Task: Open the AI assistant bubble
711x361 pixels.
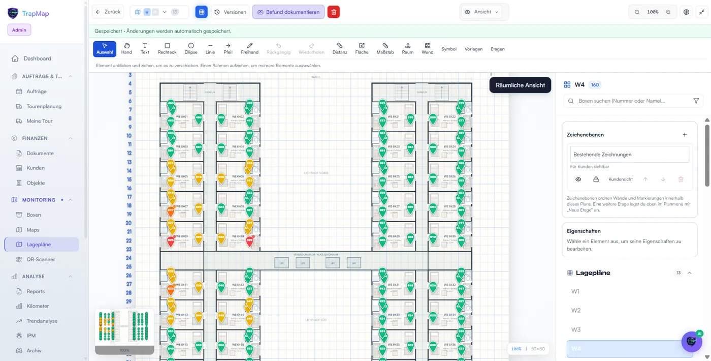Action: pos(691,342)
